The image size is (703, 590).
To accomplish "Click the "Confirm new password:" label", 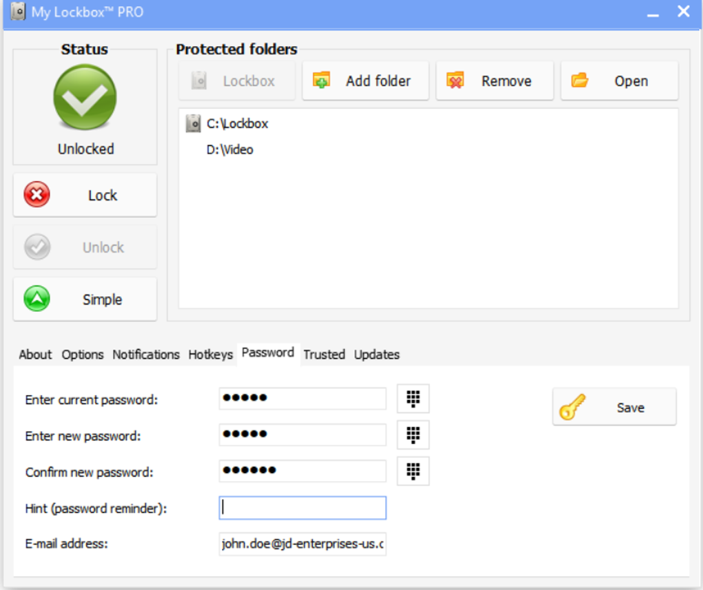I will (x=89, y=472).
